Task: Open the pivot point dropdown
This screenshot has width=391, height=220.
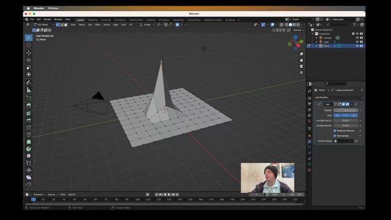Action: point(159,24)
